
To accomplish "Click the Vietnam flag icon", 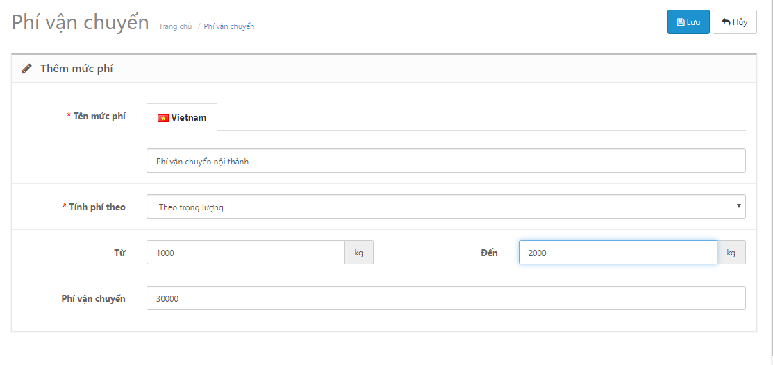I will tap(163, 118).
